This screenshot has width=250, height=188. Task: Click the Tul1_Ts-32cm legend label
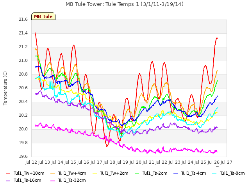pyautogui.click(x=72, y=180)
